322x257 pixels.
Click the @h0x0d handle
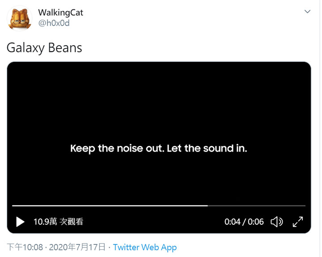coord(54,23)
